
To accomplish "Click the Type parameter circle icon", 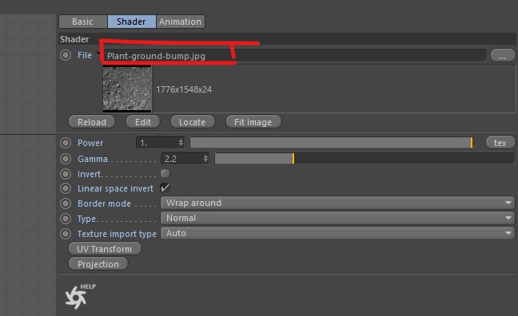I will [66, 219].
